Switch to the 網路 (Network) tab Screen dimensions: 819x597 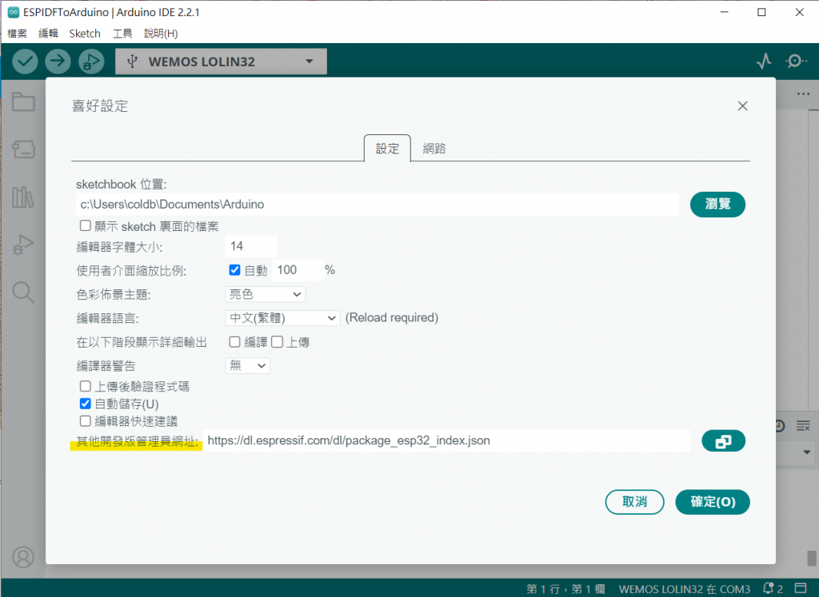coord(434,149)
